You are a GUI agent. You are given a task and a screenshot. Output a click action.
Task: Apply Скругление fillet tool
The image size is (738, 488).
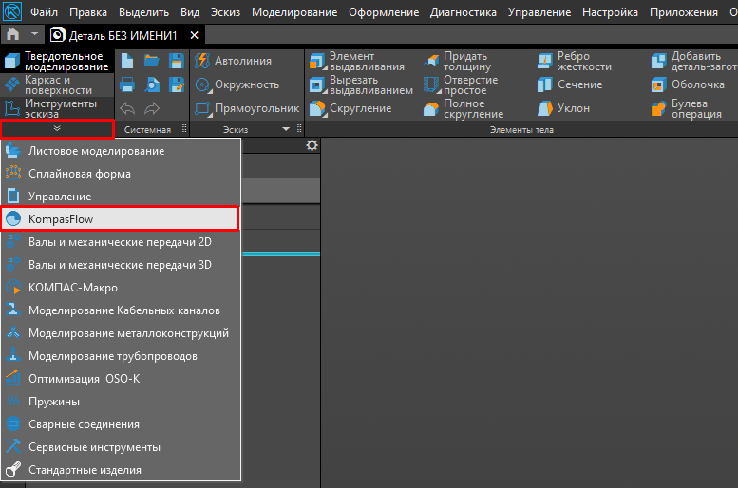350,108
